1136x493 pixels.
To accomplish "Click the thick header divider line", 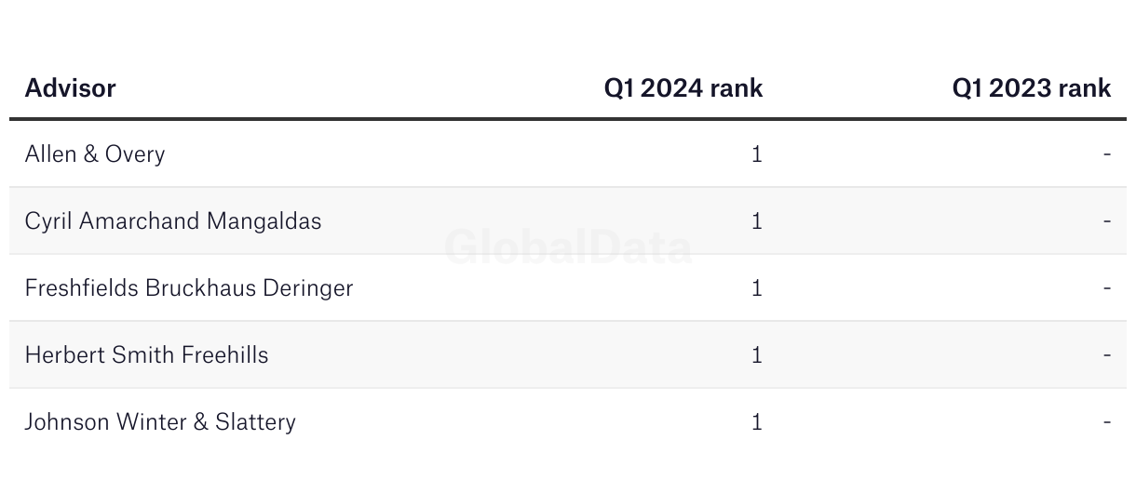I will (x=568, y=119).
